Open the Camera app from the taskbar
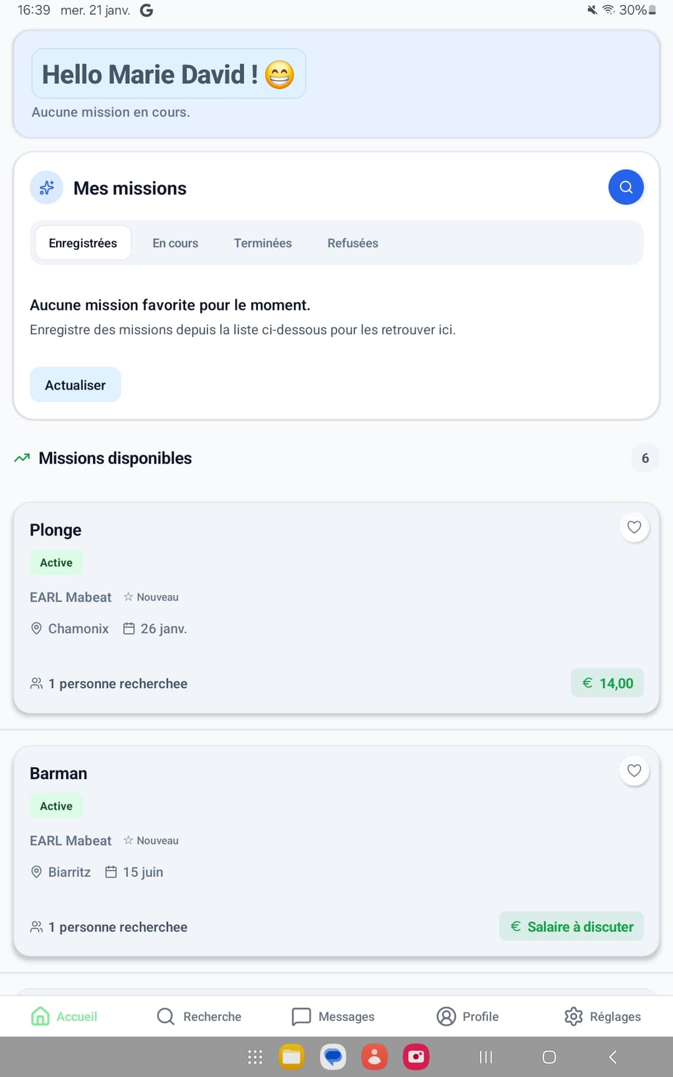Viewport: 673px width, 1077px height. click(416, 1056)
